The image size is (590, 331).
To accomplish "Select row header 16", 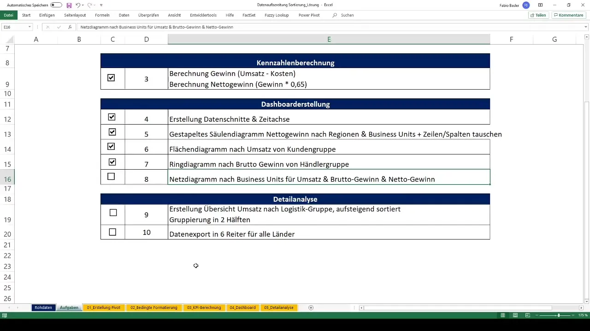I will pos(7,177).
